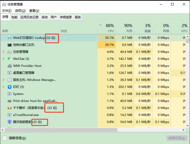Expand the 服务主机: Windows Manage row
Viewport: 190px width, 144px height.
tap(3, 80)
